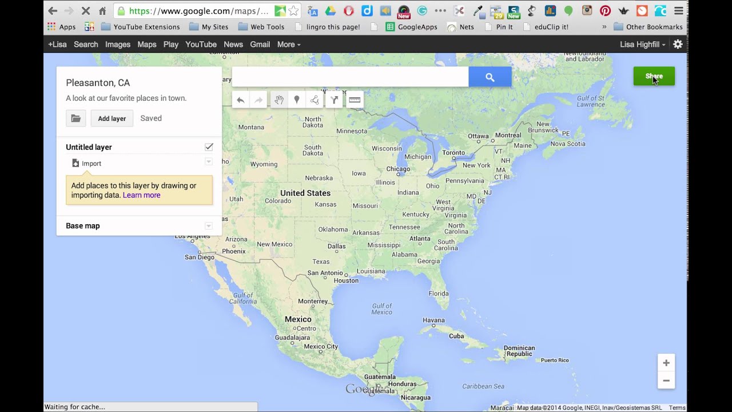Zoom out with the minus button

point(666,381)
